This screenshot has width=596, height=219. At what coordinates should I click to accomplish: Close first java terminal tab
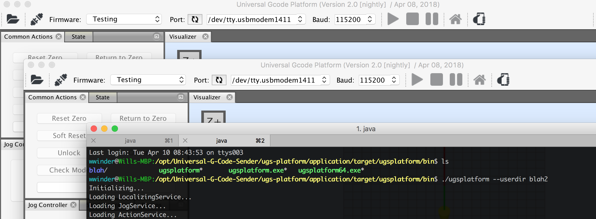point(93,141)
